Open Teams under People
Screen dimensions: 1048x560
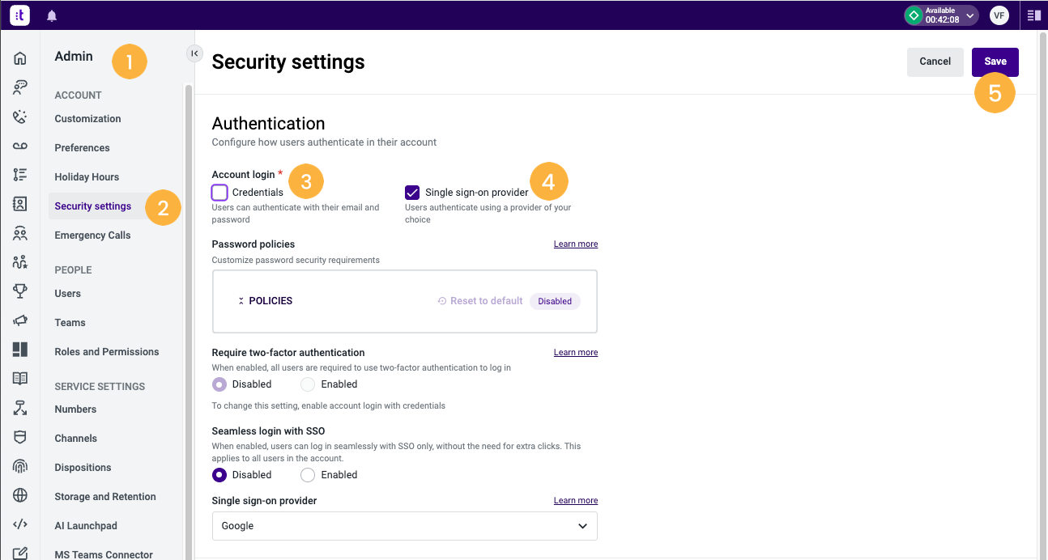(70, 323)
